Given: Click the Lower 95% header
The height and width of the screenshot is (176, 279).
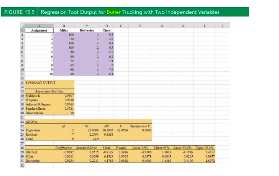Looking at the screenshot, I should coord(140,148).
